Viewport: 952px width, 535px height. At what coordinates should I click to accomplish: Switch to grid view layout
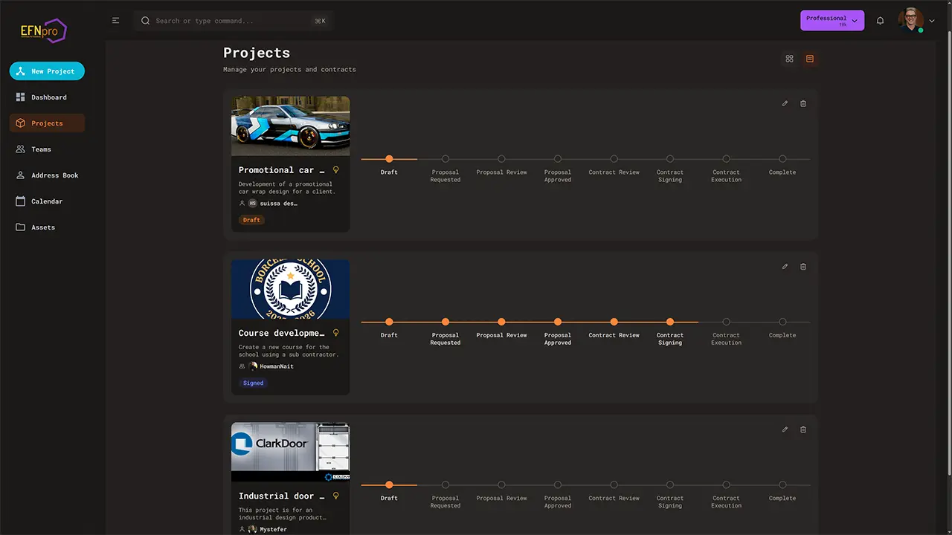click(x=789, y=59)
